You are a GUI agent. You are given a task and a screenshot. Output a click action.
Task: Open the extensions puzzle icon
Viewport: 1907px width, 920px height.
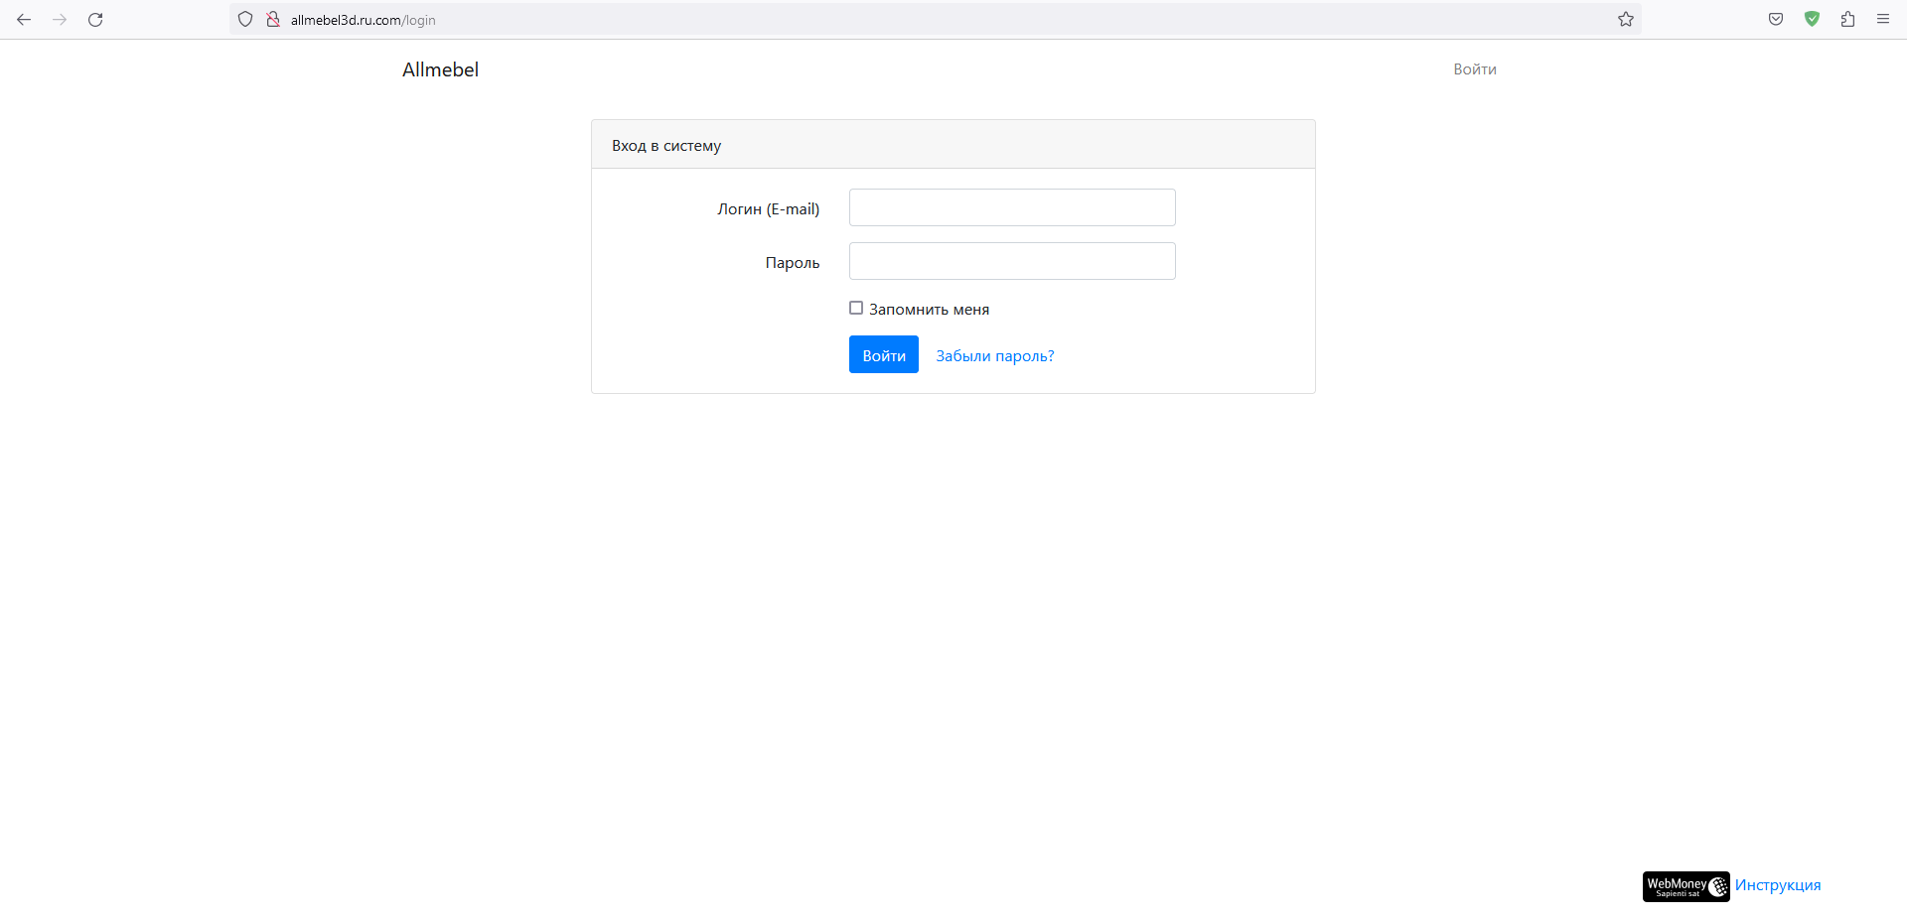(x=1847, y=20)
